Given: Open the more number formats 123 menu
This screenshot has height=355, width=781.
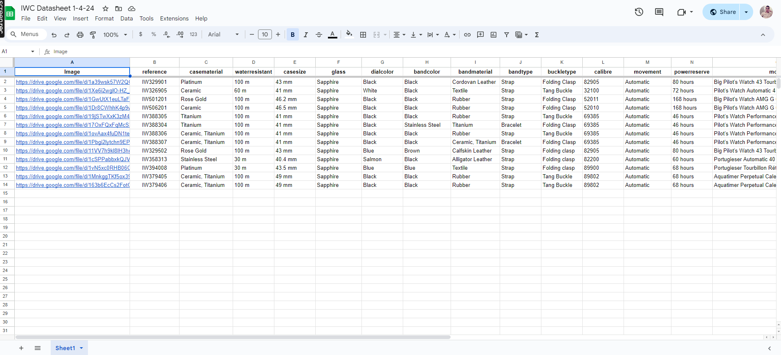Looking at the screenshot, I should [x=193, y=35].
